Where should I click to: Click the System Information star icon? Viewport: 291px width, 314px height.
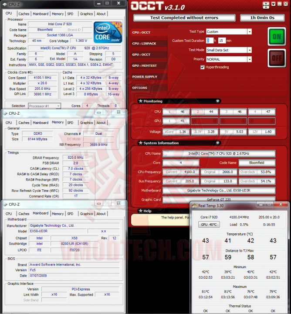pos(141,143)
